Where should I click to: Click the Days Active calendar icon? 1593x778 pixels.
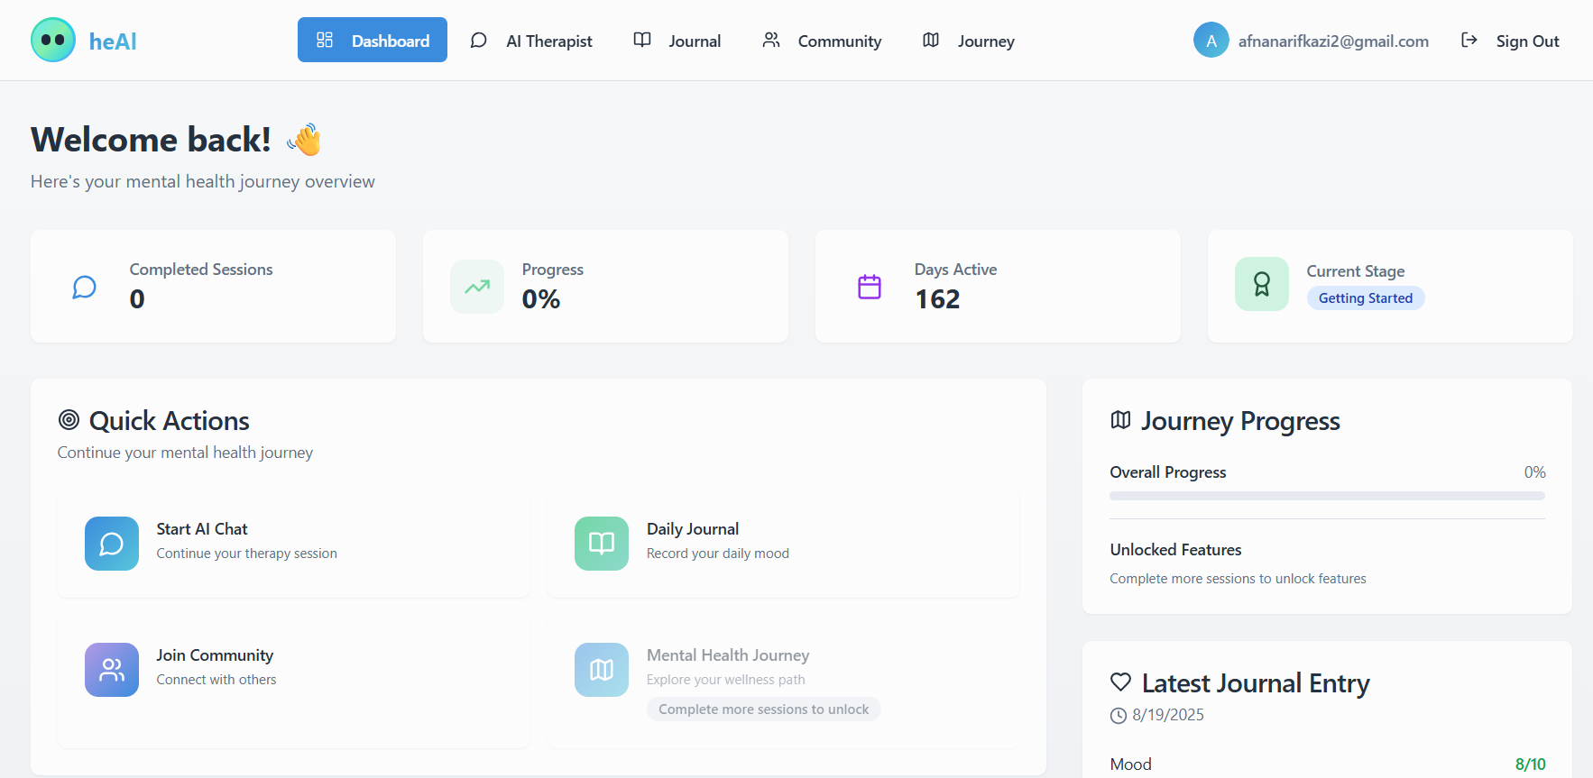click(x=870, y=287)
